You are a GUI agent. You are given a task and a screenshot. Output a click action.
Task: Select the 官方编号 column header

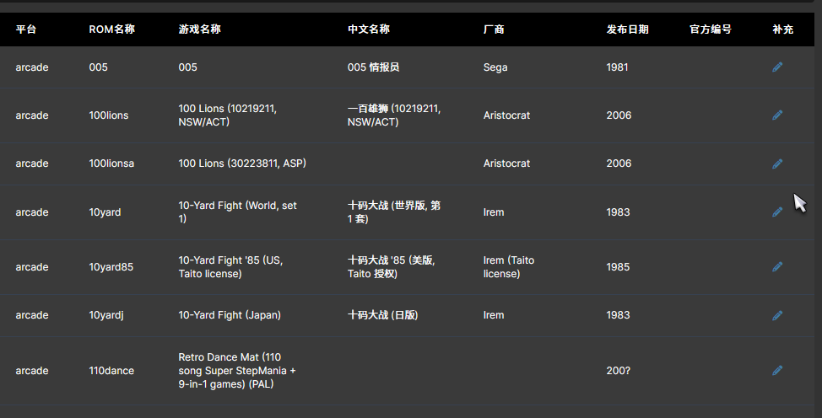point(711,29)
